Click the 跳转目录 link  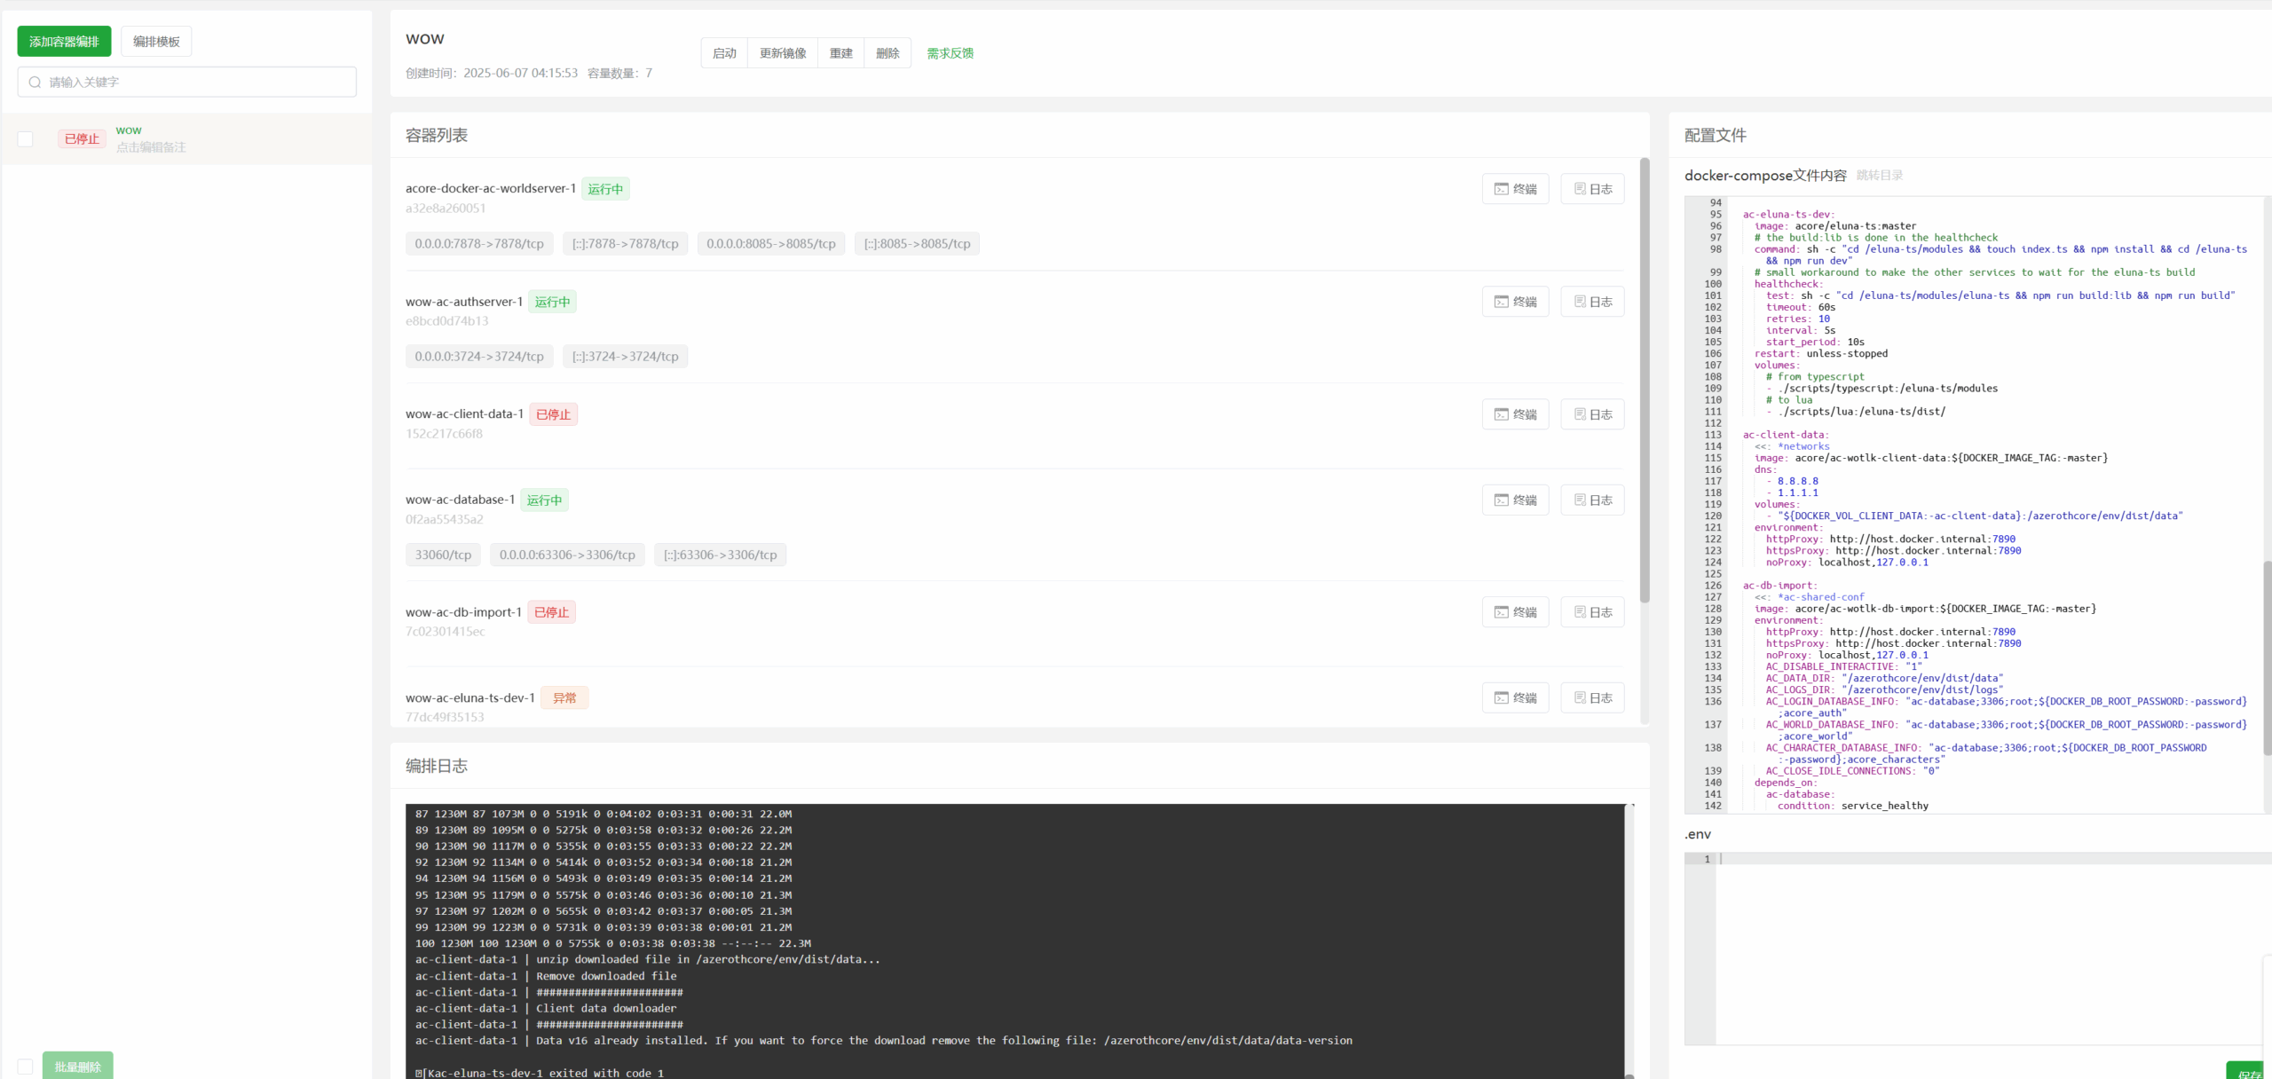(1879, 176)
